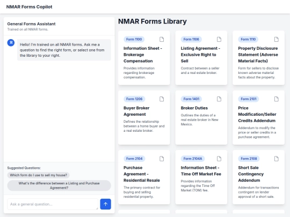The image size is (290, 217).
Task: Open Price Modification/Seller Credits Addendum title
Action: click(x=257, y=114)
